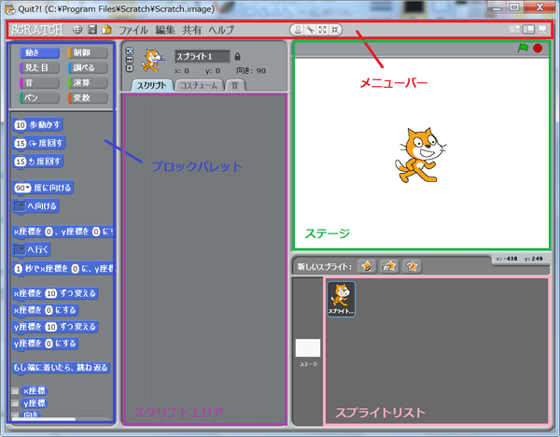Screen dimensions: 560x437
Task: Select the 演算 block category
Action: coord(88,82)
